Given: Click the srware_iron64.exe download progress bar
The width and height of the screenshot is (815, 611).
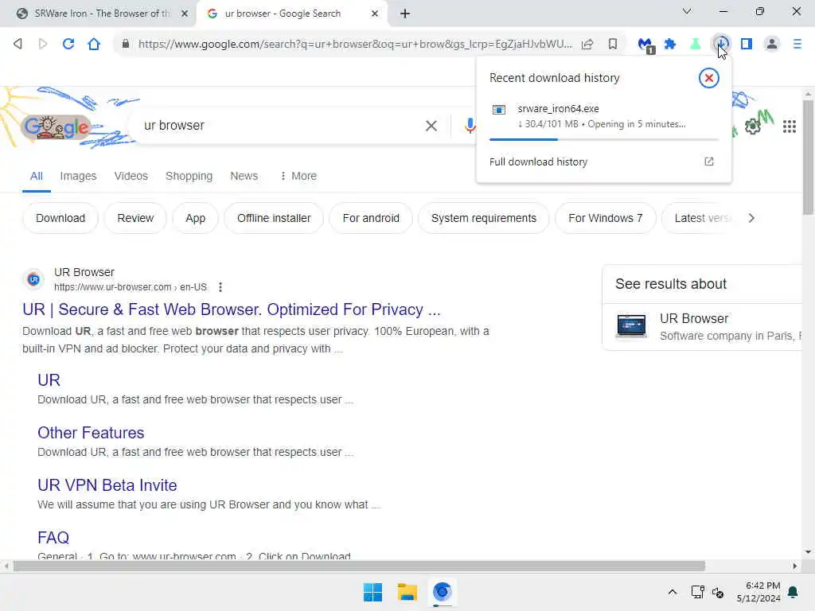Looking at the screenshot, I should point(603,139).
